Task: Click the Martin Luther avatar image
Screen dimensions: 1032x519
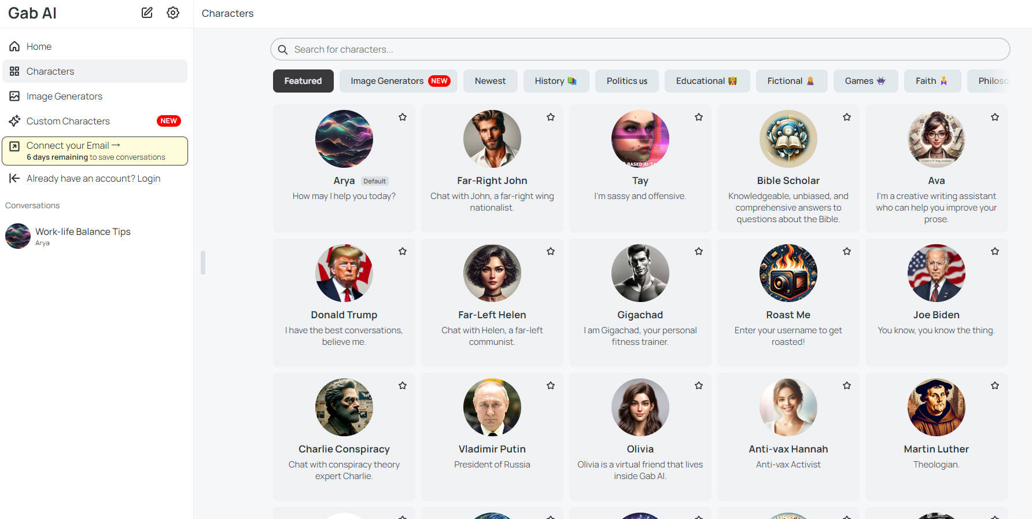Action: [x=937, y=407]
